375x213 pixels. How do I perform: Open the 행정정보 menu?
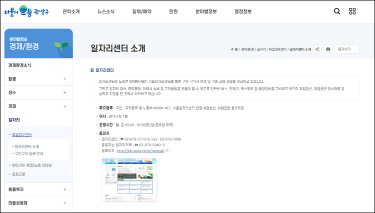click(x=243, y=11)
